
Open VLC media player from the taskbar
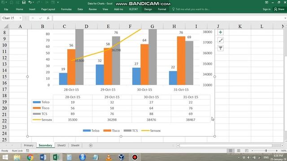(x=109, y=157)
